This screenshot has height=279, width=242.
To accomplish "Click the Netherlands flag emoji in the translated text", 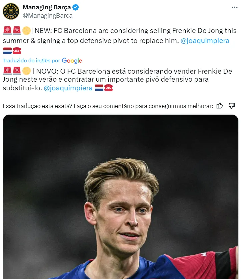I will click(99, 88).
